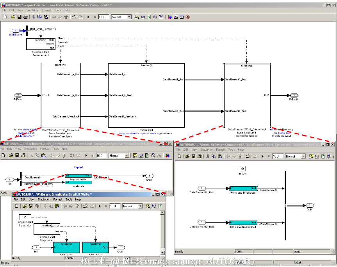Select Function-Call Sequencer1 block
This screenshot has height=267, width=337.
click(41, 44)
